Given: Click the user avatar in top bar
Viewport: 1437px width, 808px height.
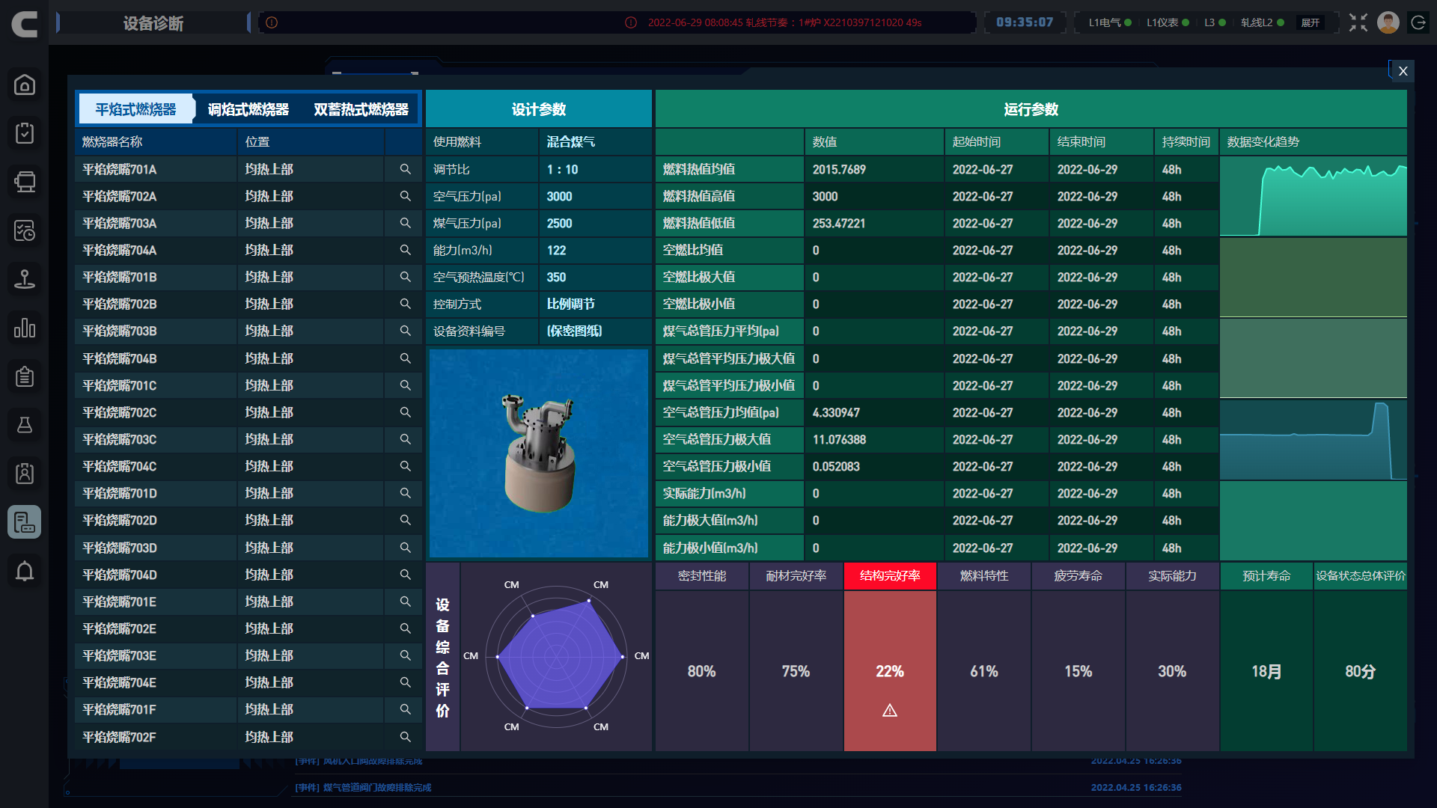Looking at the screenshot, I should [x=1388, y=22].
